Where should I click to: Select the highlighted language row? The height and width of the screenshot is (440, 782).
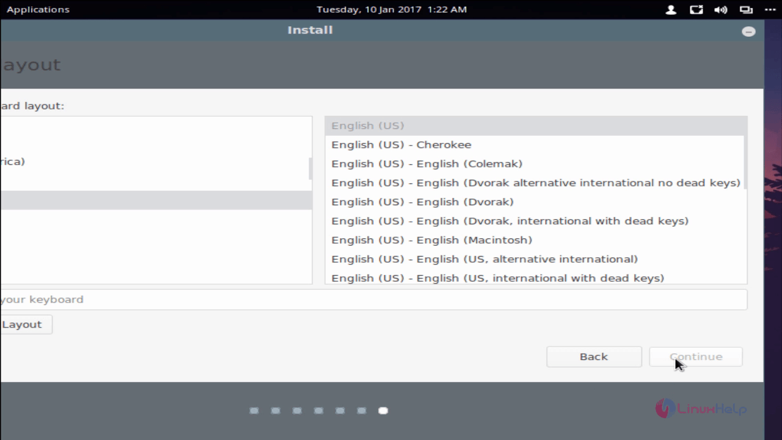[x=156, y=200]
